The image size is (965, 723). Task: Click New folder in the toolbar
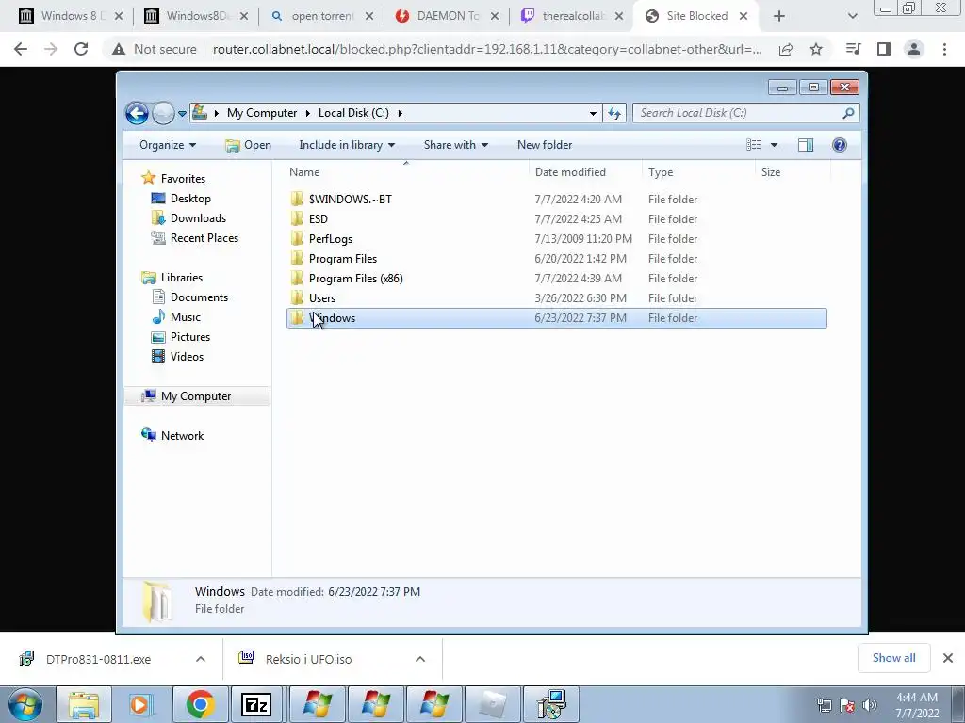tap(545, 145)
